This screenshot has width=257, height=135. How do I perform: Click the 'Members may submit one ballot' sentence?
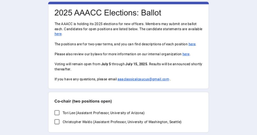coord(171,24)
